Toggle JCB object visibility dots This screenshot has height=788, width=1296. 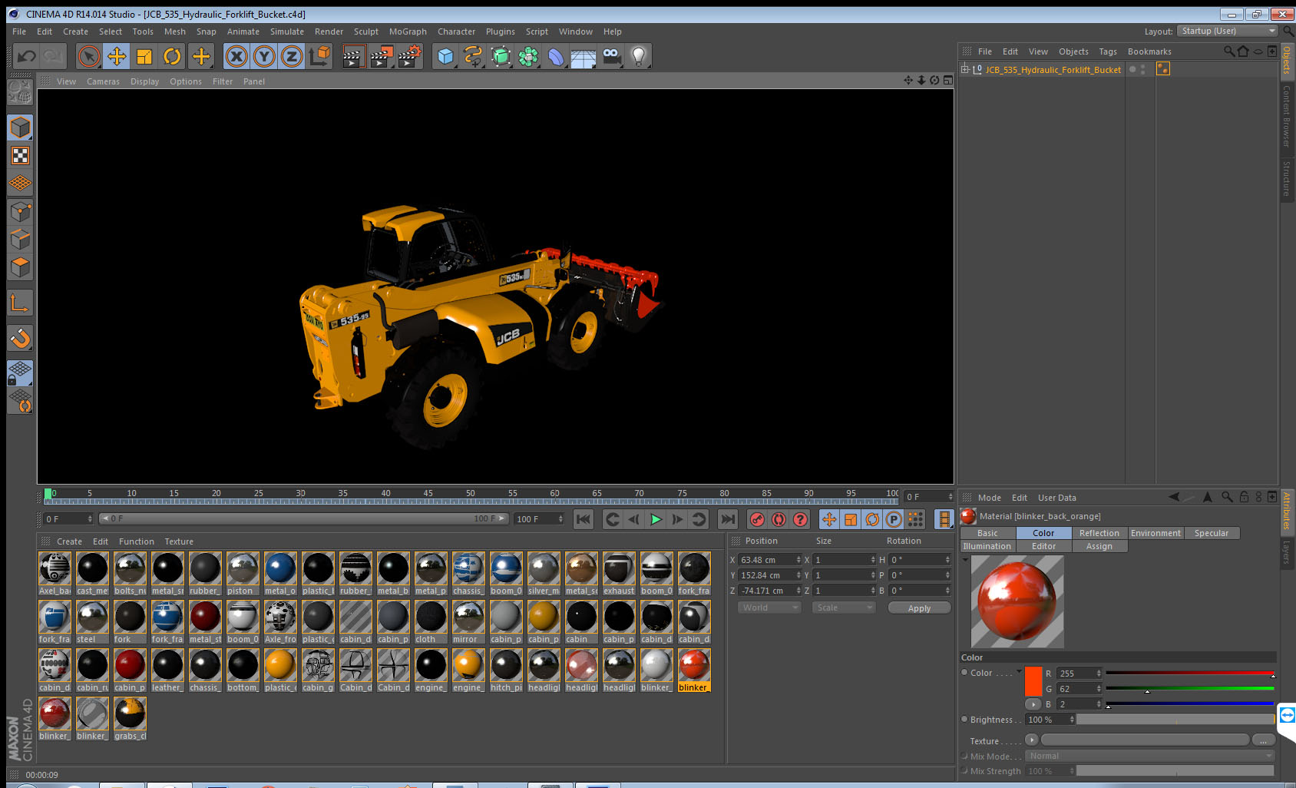[x=1142, y=69]
